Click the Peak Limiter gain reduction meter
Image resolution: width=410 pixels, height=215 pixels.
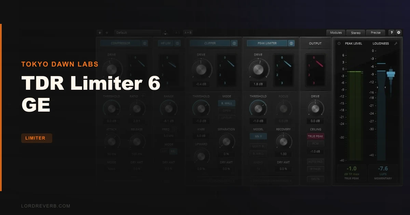coord(284,70)
